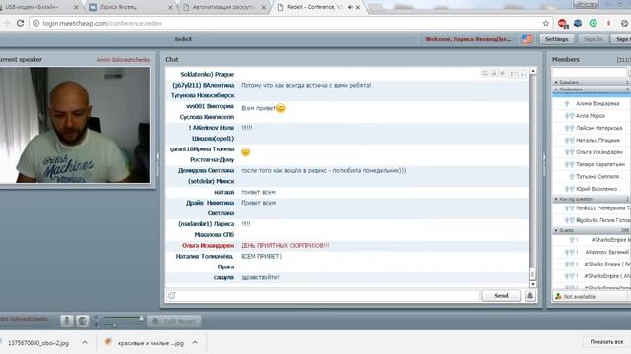
Task: Click the bell notification icon beside Send
Action: [x=530, y=295]
